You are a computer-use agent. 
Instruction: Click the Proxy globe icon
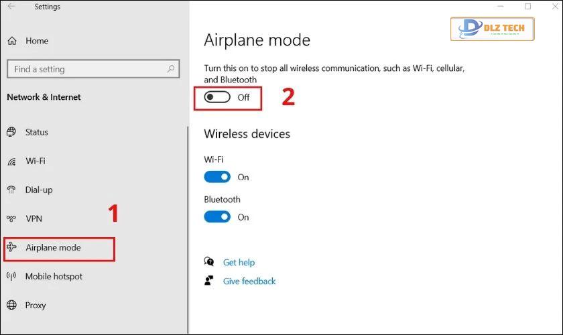pyautogui.click(x=11, y=305)
